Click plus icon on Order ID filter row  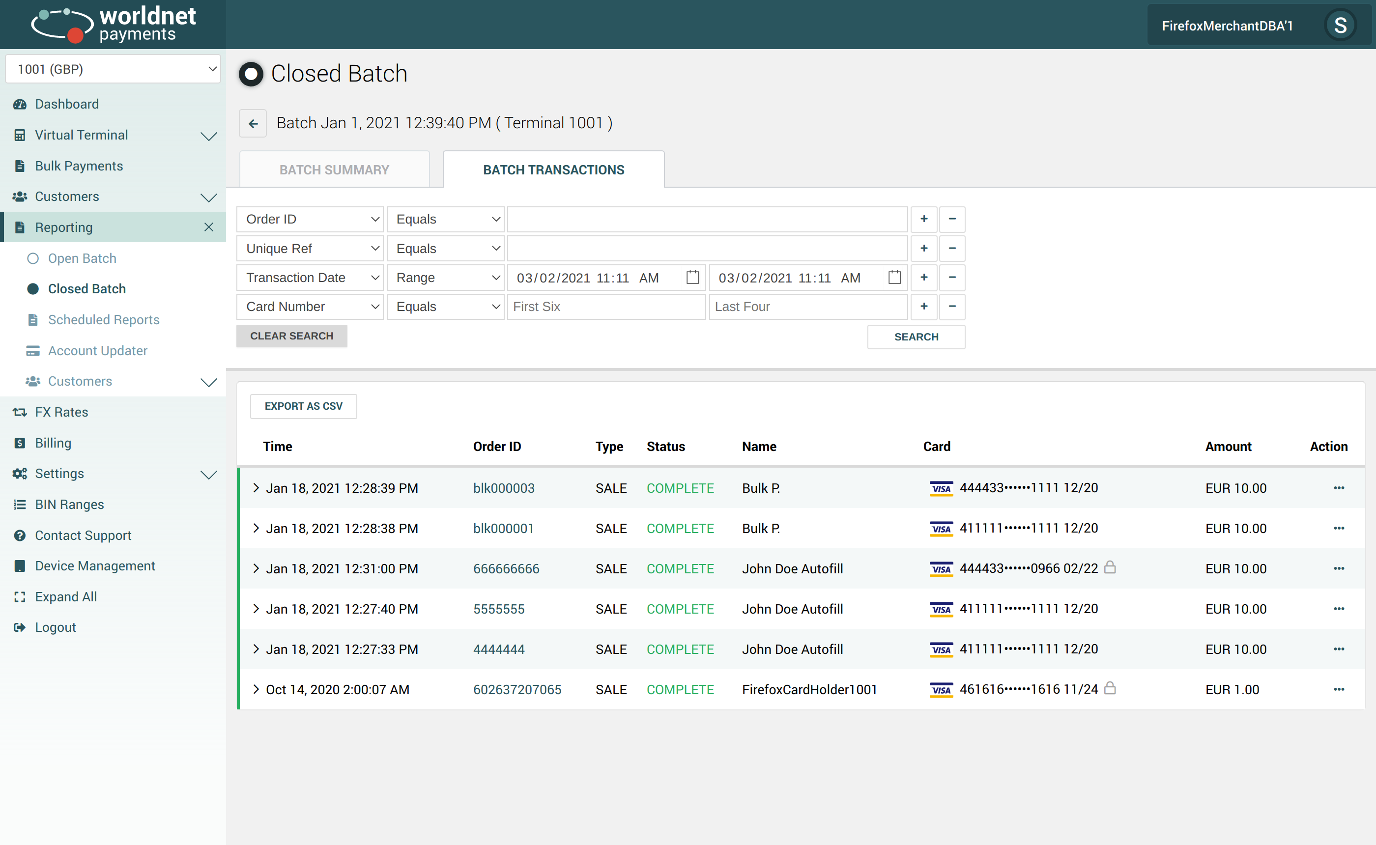tap(923, 219)
